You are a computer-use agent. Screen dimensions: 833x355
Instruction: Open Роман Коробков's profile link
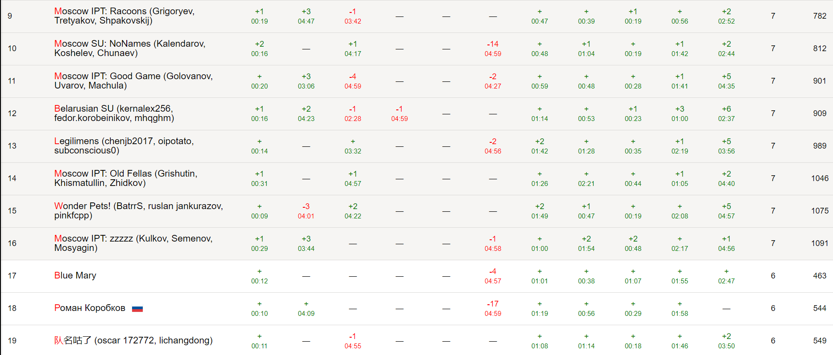coord(90,308)
